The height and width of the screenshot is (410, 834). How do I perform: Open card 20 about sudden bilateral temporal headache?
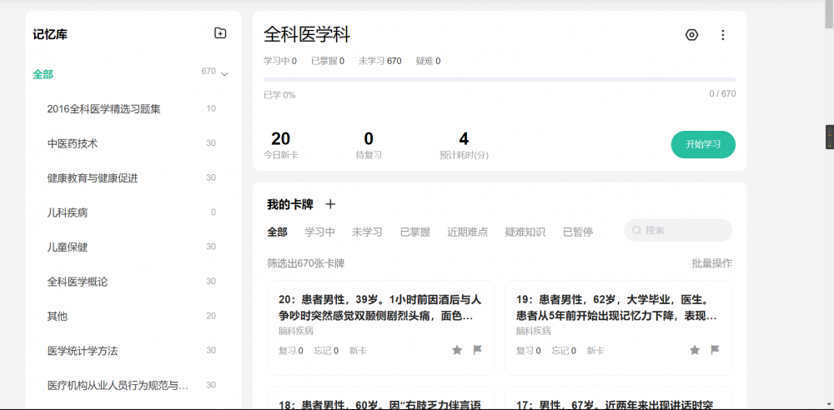(380, 327)
